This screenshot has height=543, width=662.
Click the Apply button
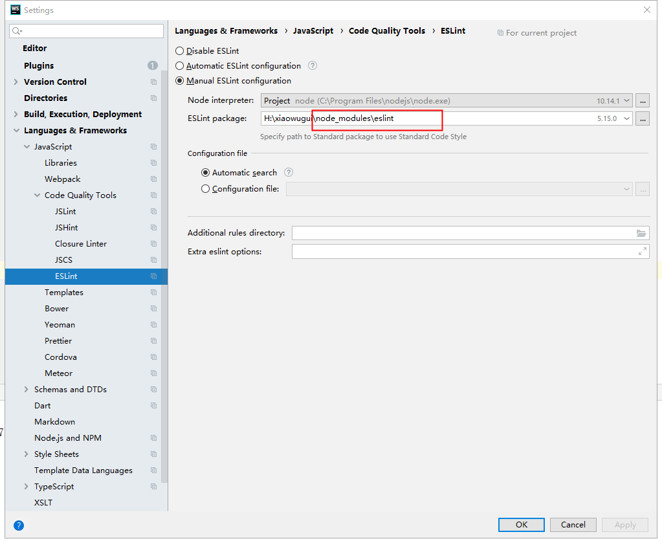point(625,525)
